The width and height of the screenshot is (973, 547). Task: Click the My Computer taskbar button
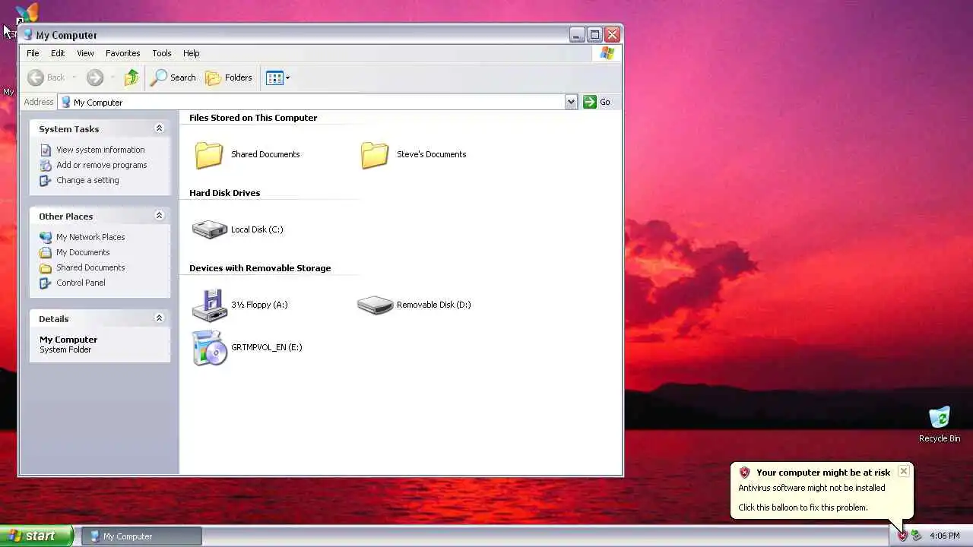coord(141,536)
